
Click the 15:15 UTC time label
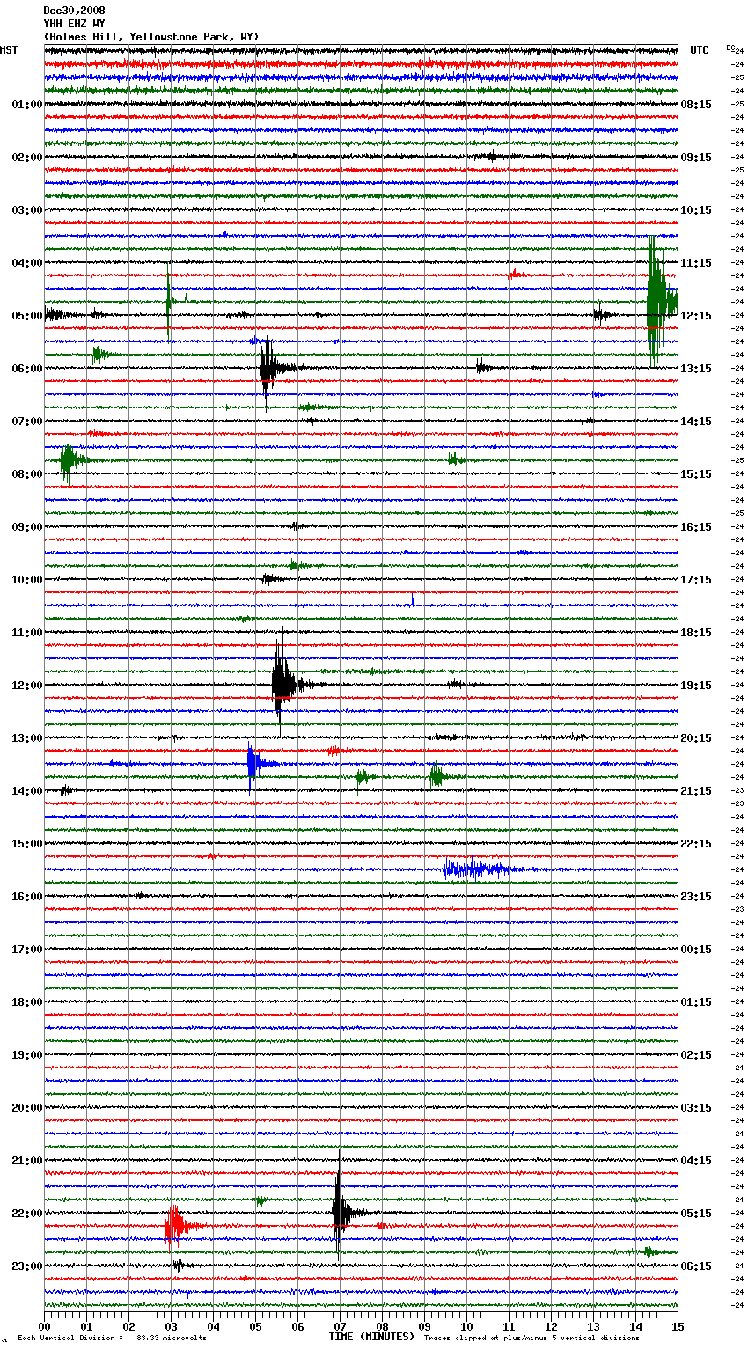pos(696,474)
